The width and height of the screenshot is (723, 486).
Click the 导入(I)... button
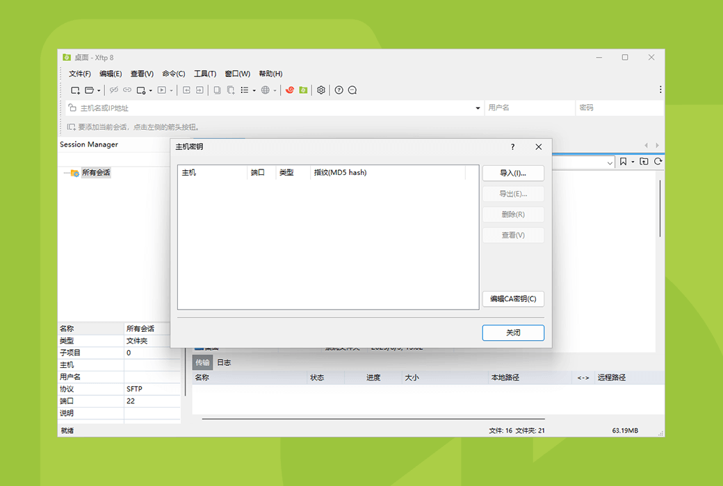[x=513, y=173]
